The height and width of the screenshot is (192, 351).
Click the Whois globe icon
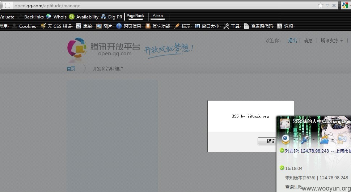point(48,17)
